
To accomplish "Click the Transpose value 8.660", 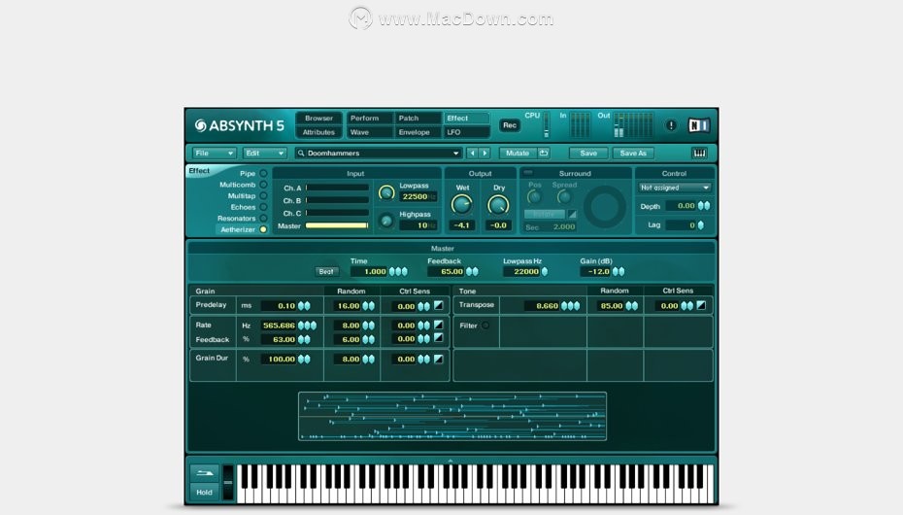I will click(x=542, y=306).
